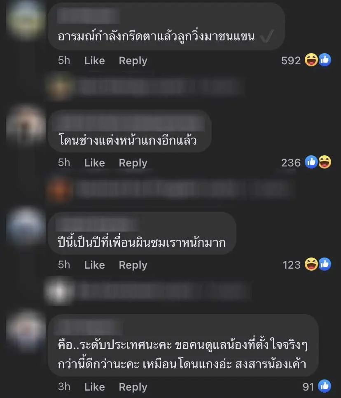Expand blurred reply under the first comment
Image resolution: width=341 pixels, height=398 pixels.
pyautogui.click(x=145, y=87)
